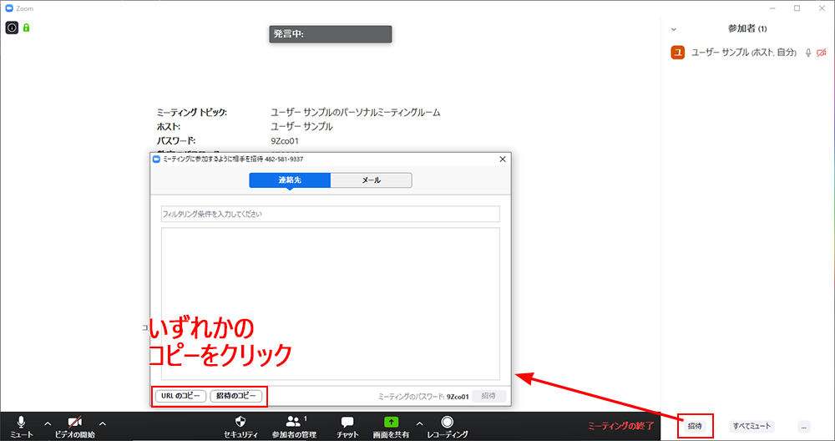
Task: Expand share screen options arrow
Action: 419,423
